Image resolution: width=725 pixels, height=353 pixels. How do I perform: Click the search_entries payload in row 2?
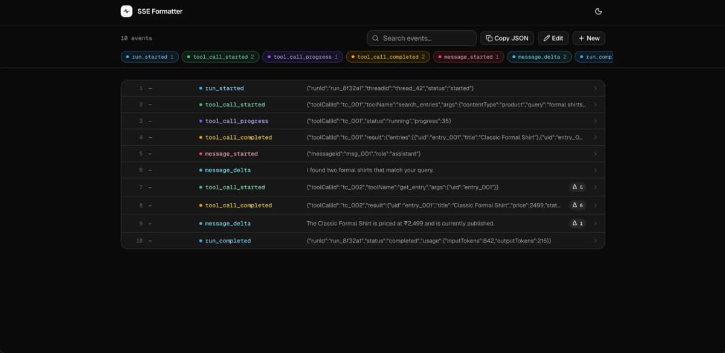pos(446,105)
